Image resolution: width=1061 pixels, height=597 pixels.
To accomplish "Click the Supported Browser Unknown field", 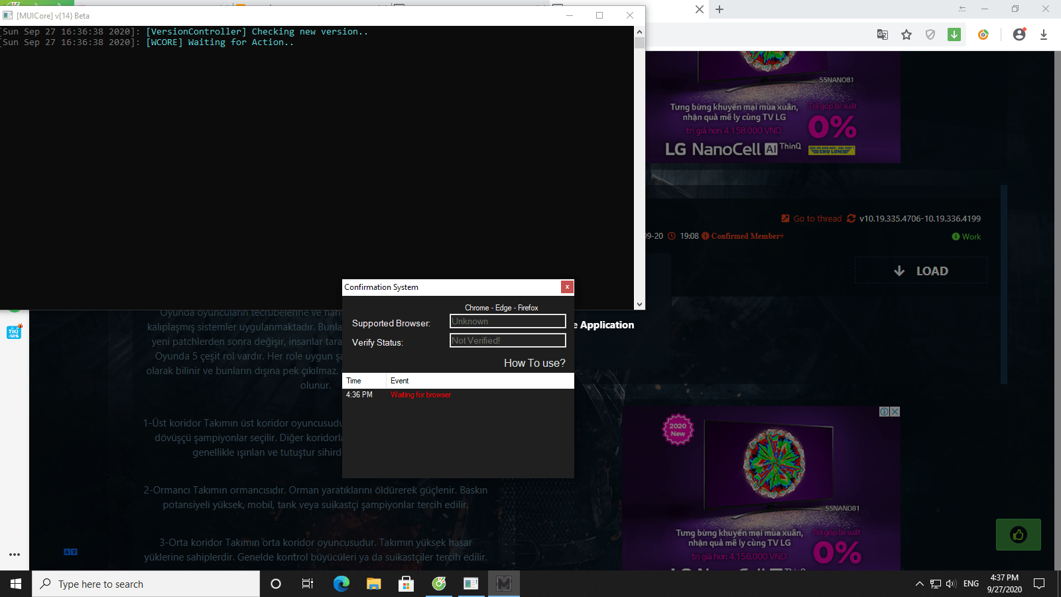I will tap(508, 321).
